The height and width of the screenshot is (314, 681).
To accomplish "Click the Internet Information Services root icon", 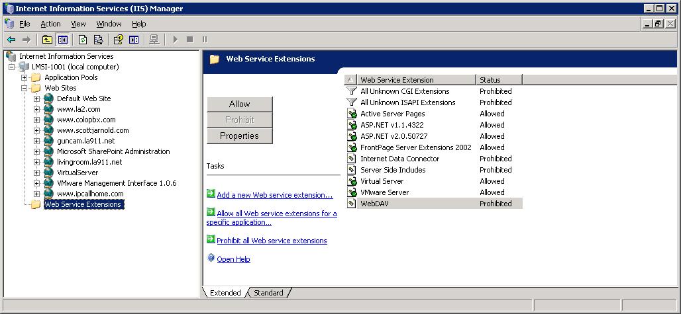I will tap(11, 56).
